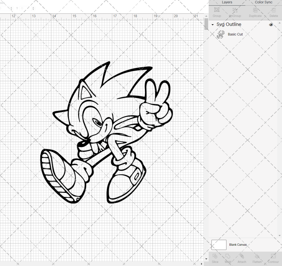The width and height of the screenshot is (282, 266).
Task: Click the layers list scroll down arrow
Action: 279,236
